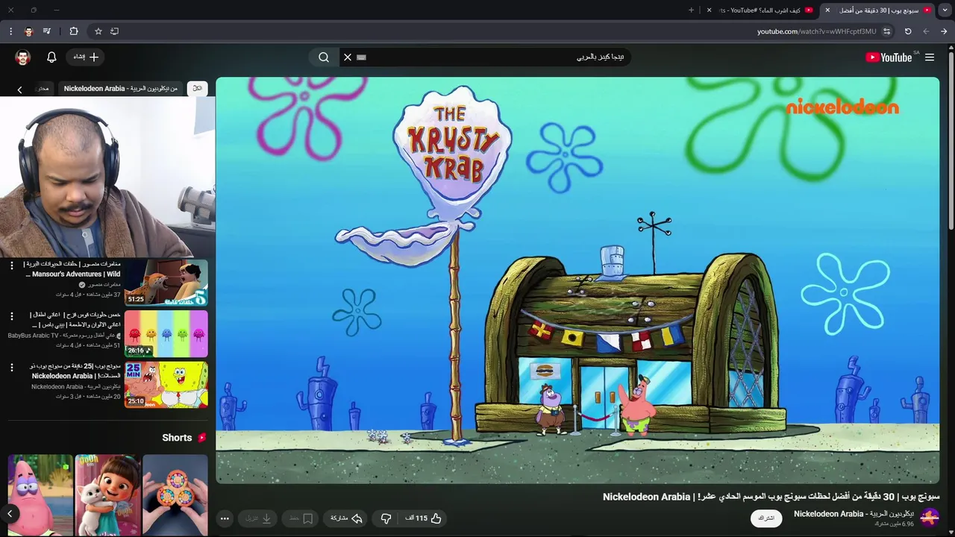Open a new browser tab with plus
The height and width of the screenshot is (537, 955).
click(691, 10)
